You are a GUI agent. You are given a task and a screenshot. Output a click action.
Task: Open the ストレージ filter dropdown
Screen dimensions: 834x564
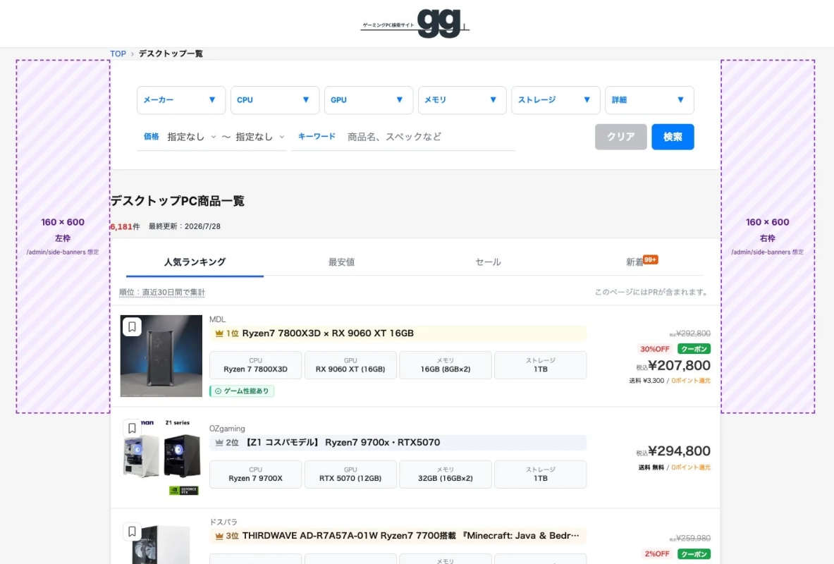(x=556, y=100)
